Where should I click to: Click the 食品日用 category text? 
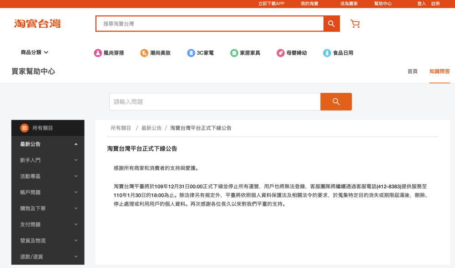click(343, 53)
